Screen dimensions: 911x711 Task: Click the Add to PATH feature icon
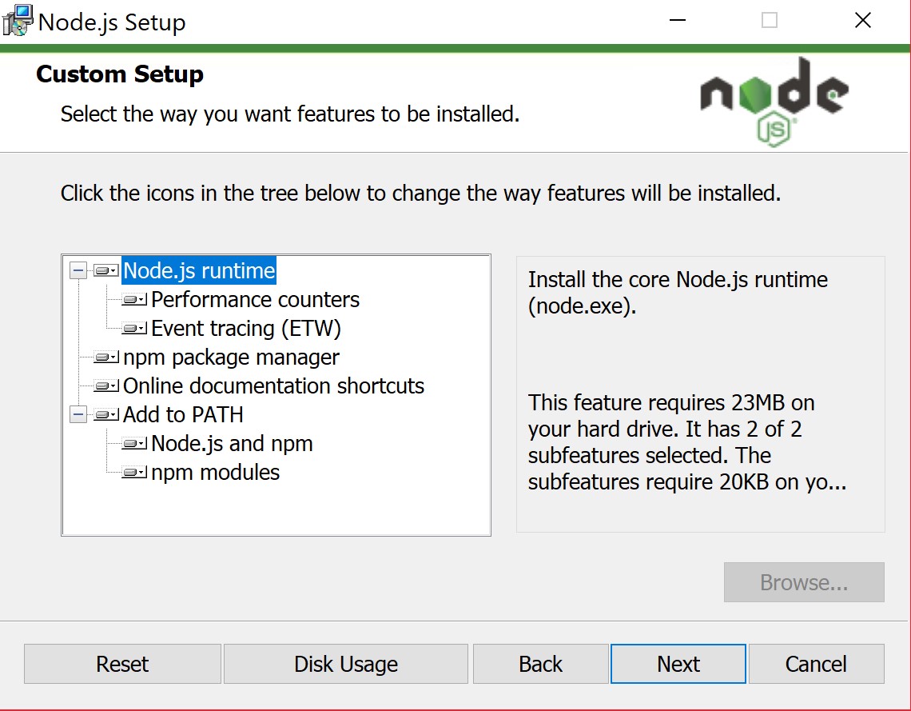point(106,415)
